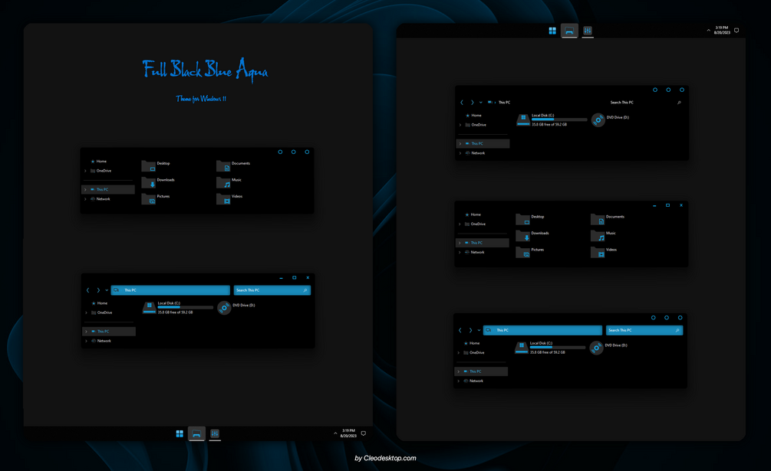Image resolution: width=771 pixels, height=471 pixels.
Task: Open Pictures folder in left preview's folder window
Action: (x=156, y=198)
